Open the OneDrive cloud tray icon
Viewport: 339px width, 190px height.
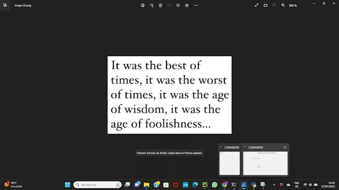(x=289, y=185)
